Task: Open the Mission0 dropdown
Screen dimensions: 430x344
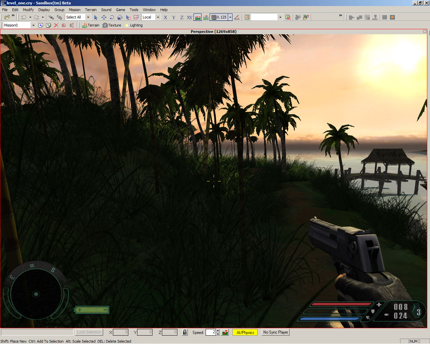Action: 33,25
